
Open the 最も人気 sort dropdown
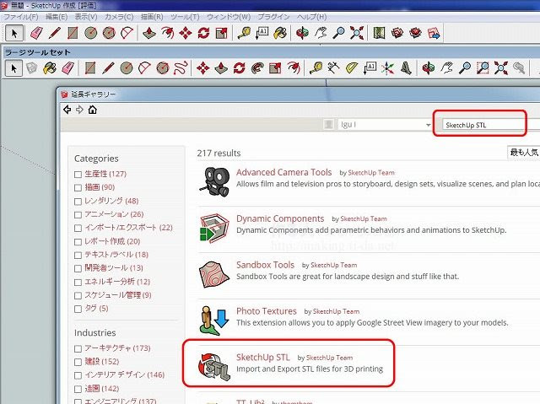click(523, 152)
